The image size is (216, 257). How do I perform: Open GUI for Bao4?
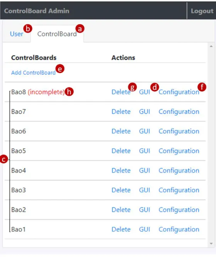(144, 170)
